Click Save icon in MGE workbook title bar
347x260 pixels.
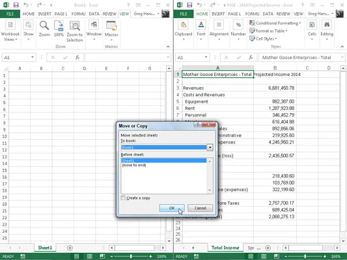tap(189, 5)
